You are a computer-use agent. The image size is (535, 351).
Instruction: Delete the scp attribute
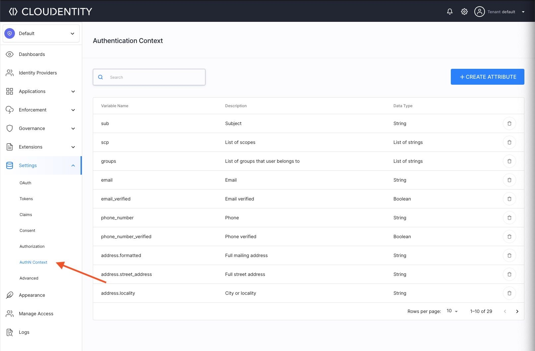pos(509,142)
